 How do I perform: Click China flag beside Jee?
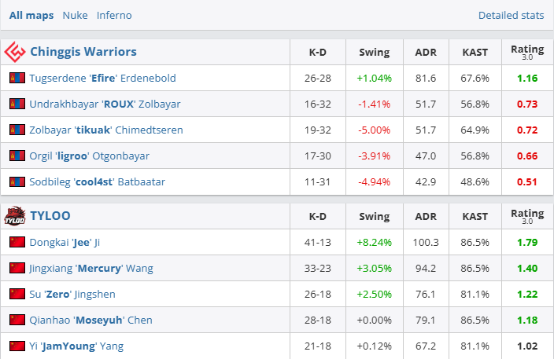tap(17, 243)
